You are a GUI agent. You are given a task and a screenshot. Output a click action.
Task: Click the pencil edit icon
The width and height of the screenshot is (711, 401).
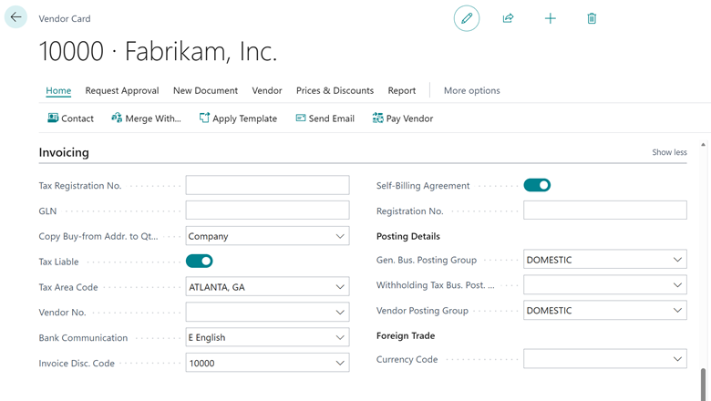(x=467, y=18)
